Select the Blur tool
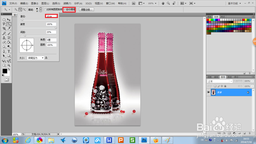This screenshot has width=256, height=144. click(x=4, y=47)
